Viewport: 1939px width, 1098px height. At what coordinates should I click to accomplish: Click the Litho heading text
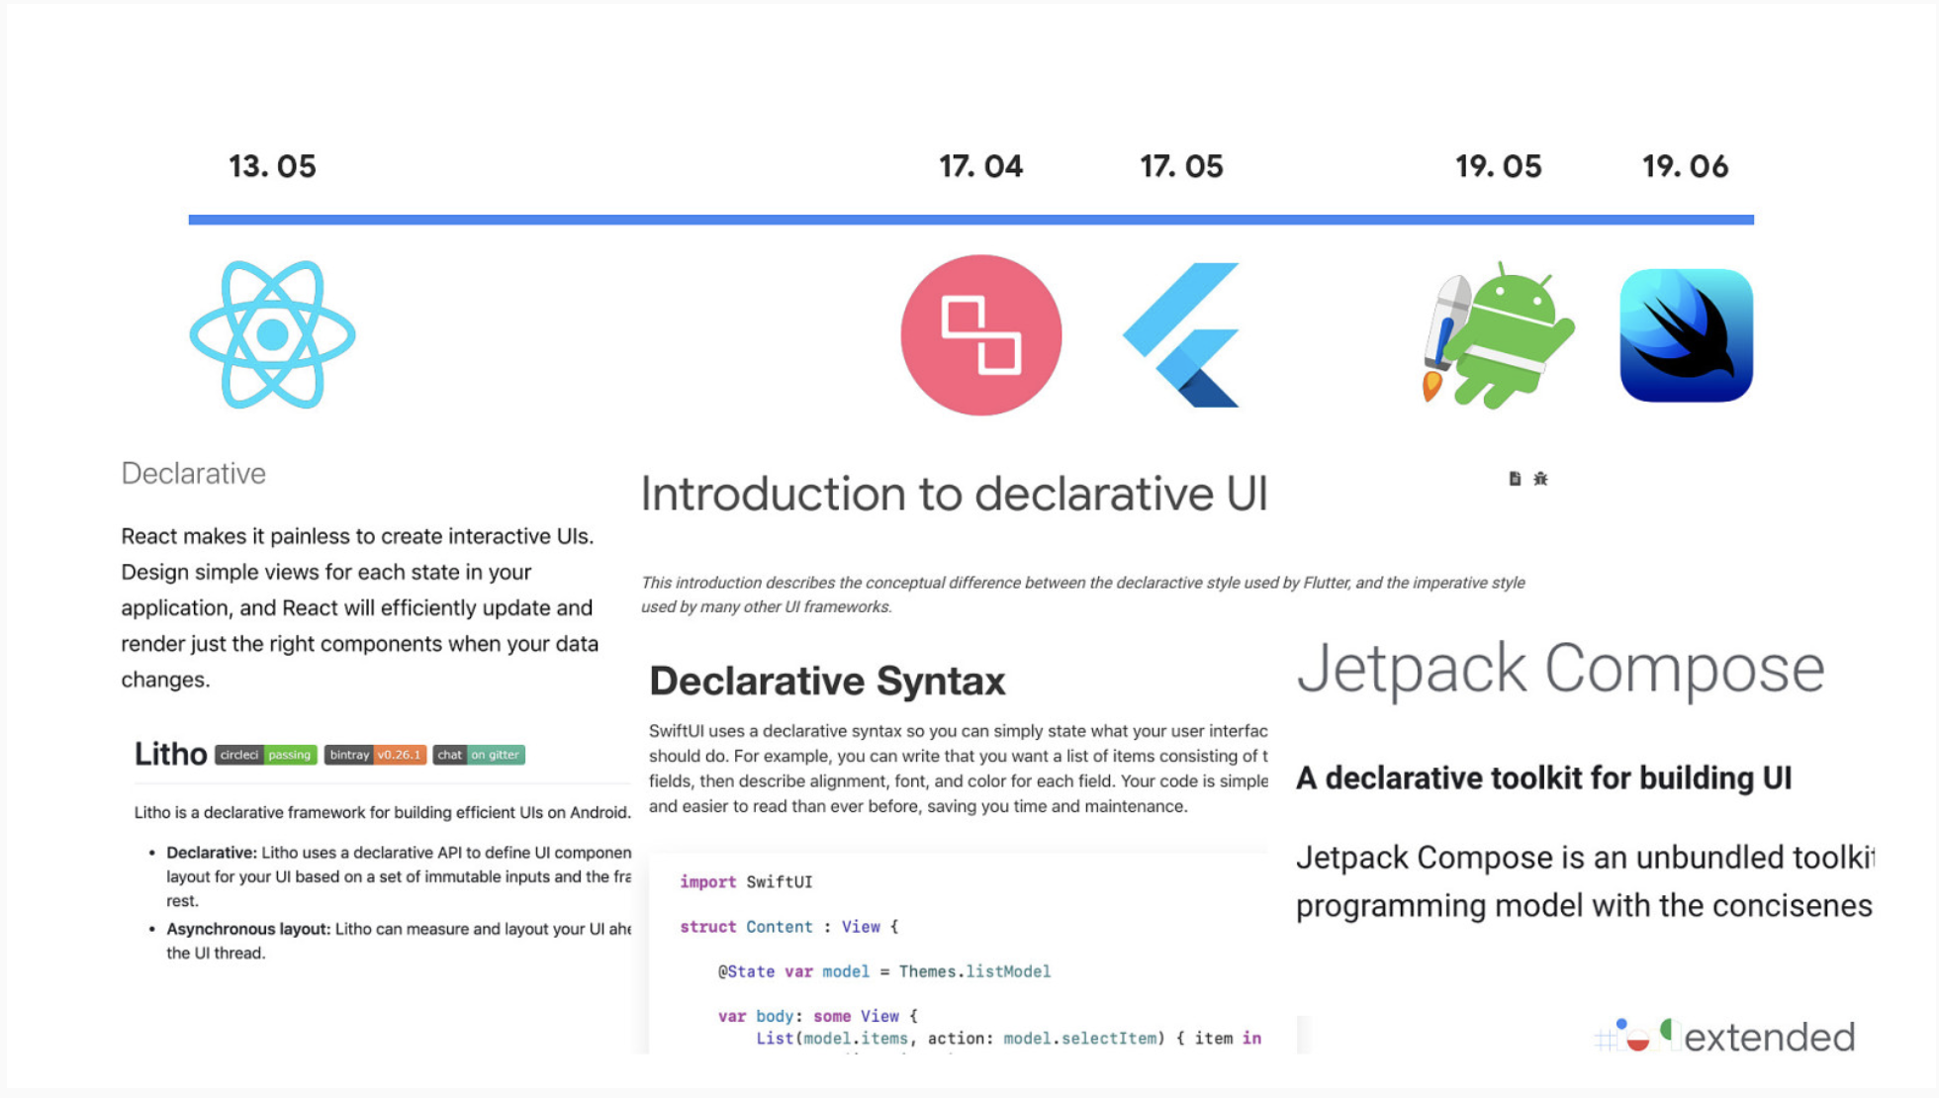[x=170, y=754]
